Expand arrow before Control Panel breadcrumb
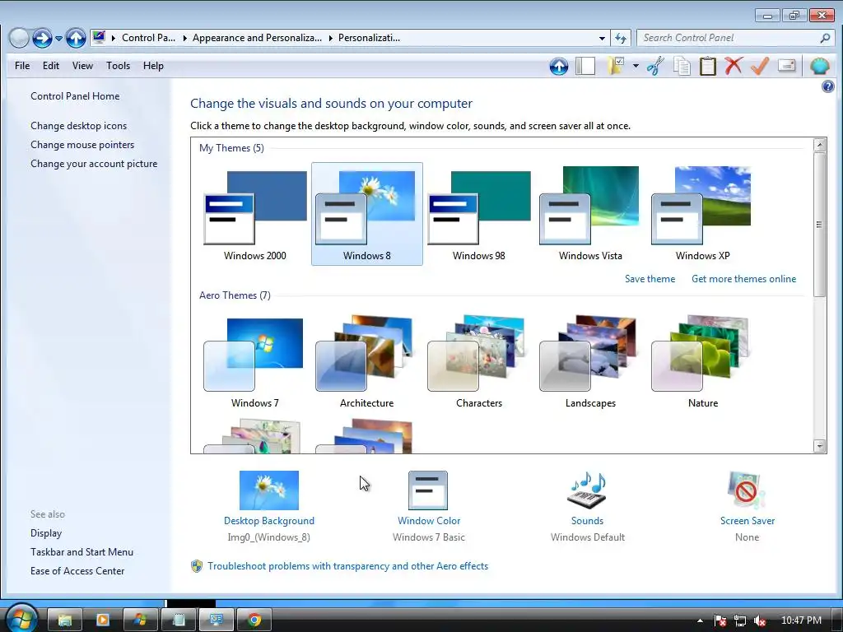The height and width of the screenshot is (632, 843). [x=114, y=38]
